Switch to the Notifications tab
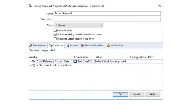 tap(115, 45)
